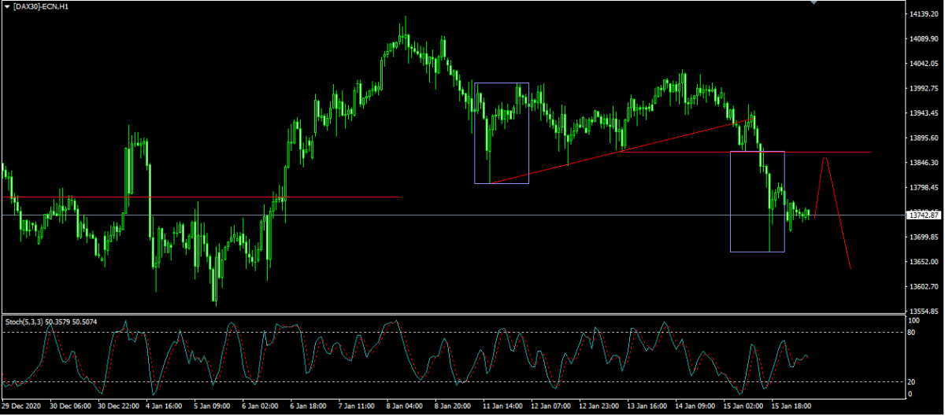This screenshot has height=416, width=945.
Task: Click the 14 Jan 09:00 time label
Action: point(696,407)
